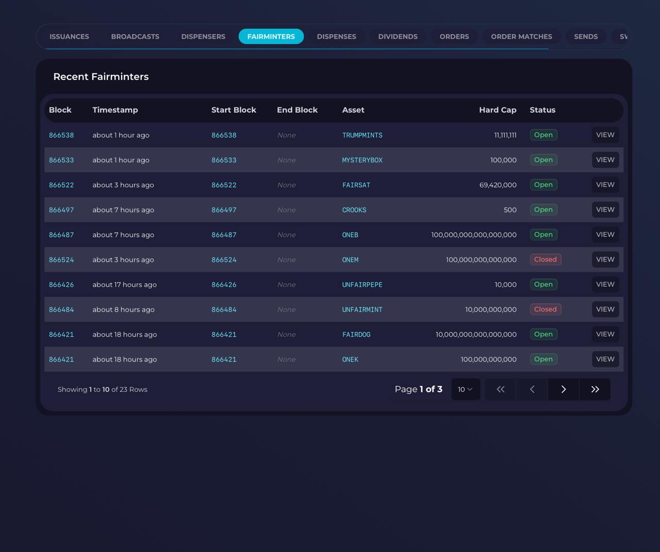Click block 866524 in the Block column

(x=61, y=260)
